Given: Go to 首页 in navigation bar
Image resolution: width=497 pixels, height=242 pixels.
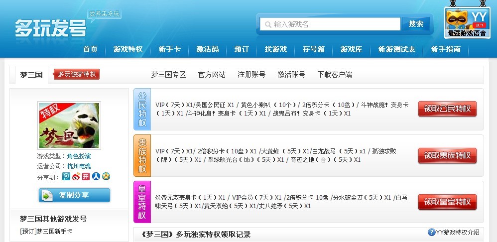Looking at the screenshot, I should [x=90, y=49].
